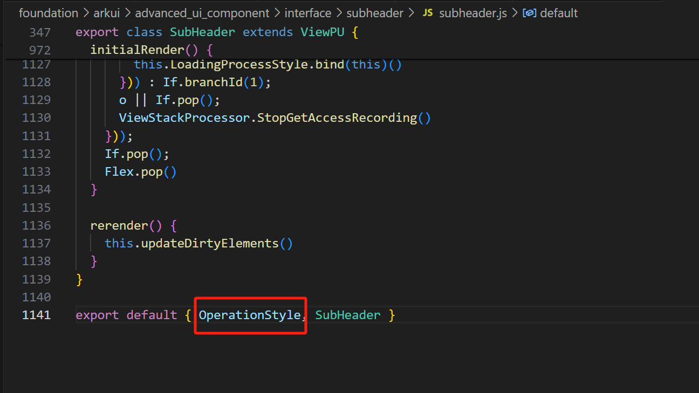Click closing brace on line 1134

94,189
